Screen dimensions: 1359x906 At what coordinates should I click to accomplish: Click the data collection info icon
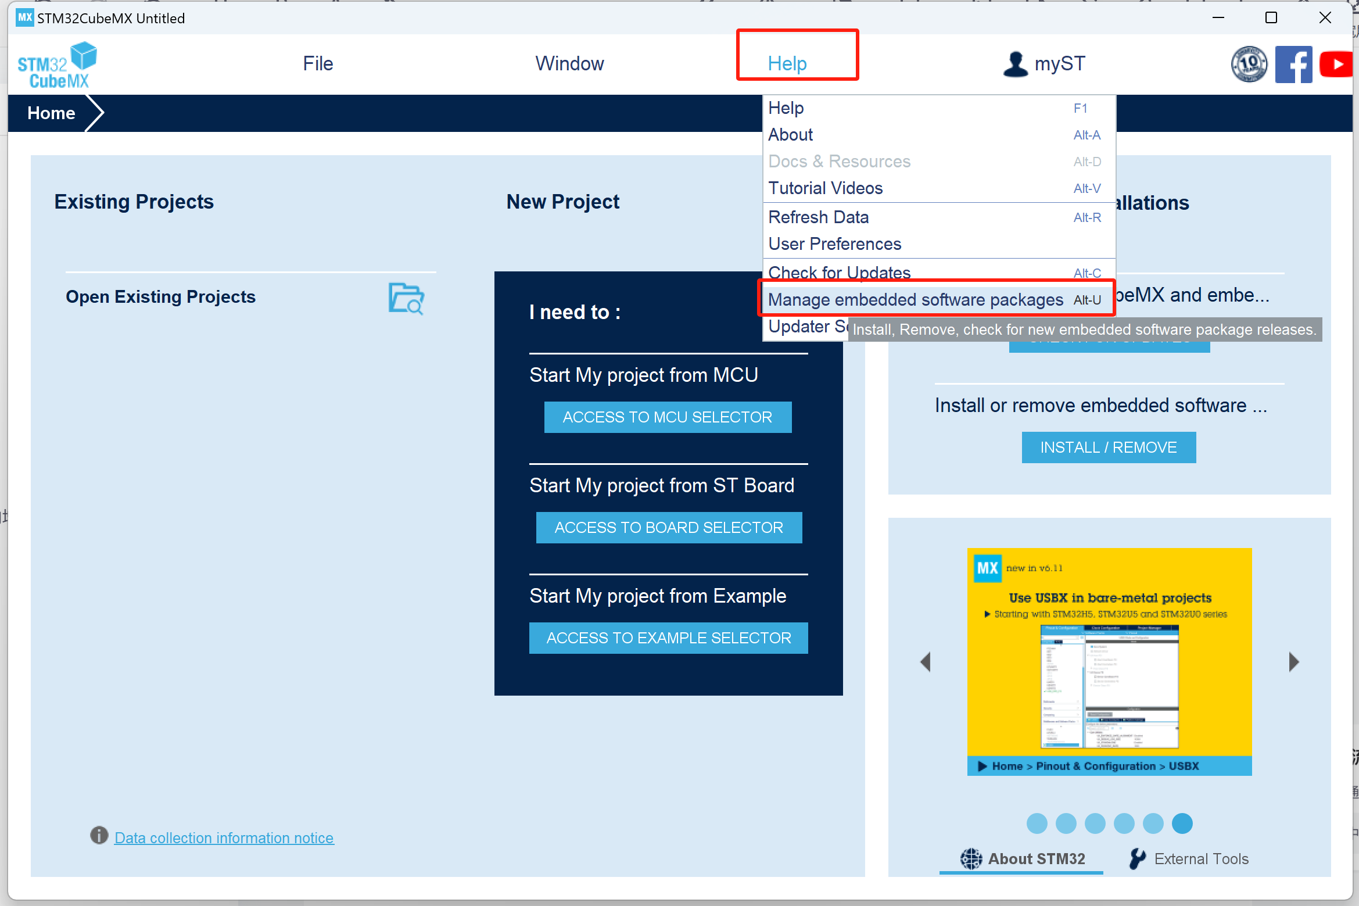pyautogui.click(x=99, y=836)
